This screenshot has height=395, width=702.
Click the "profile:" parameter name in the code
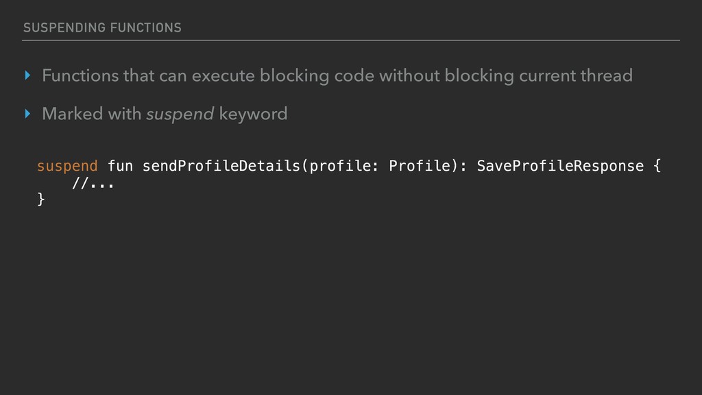pyautogui.click(x=345, y=166)
